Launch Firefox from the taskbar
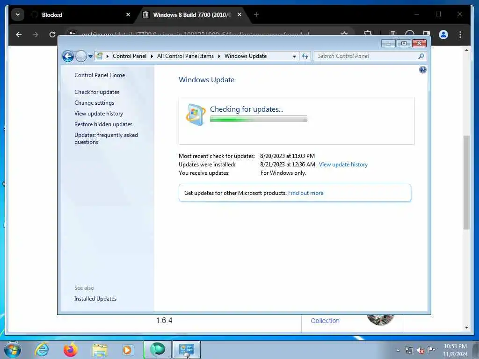The width and height of the screenshot is (479, 359). click(71, 350)
